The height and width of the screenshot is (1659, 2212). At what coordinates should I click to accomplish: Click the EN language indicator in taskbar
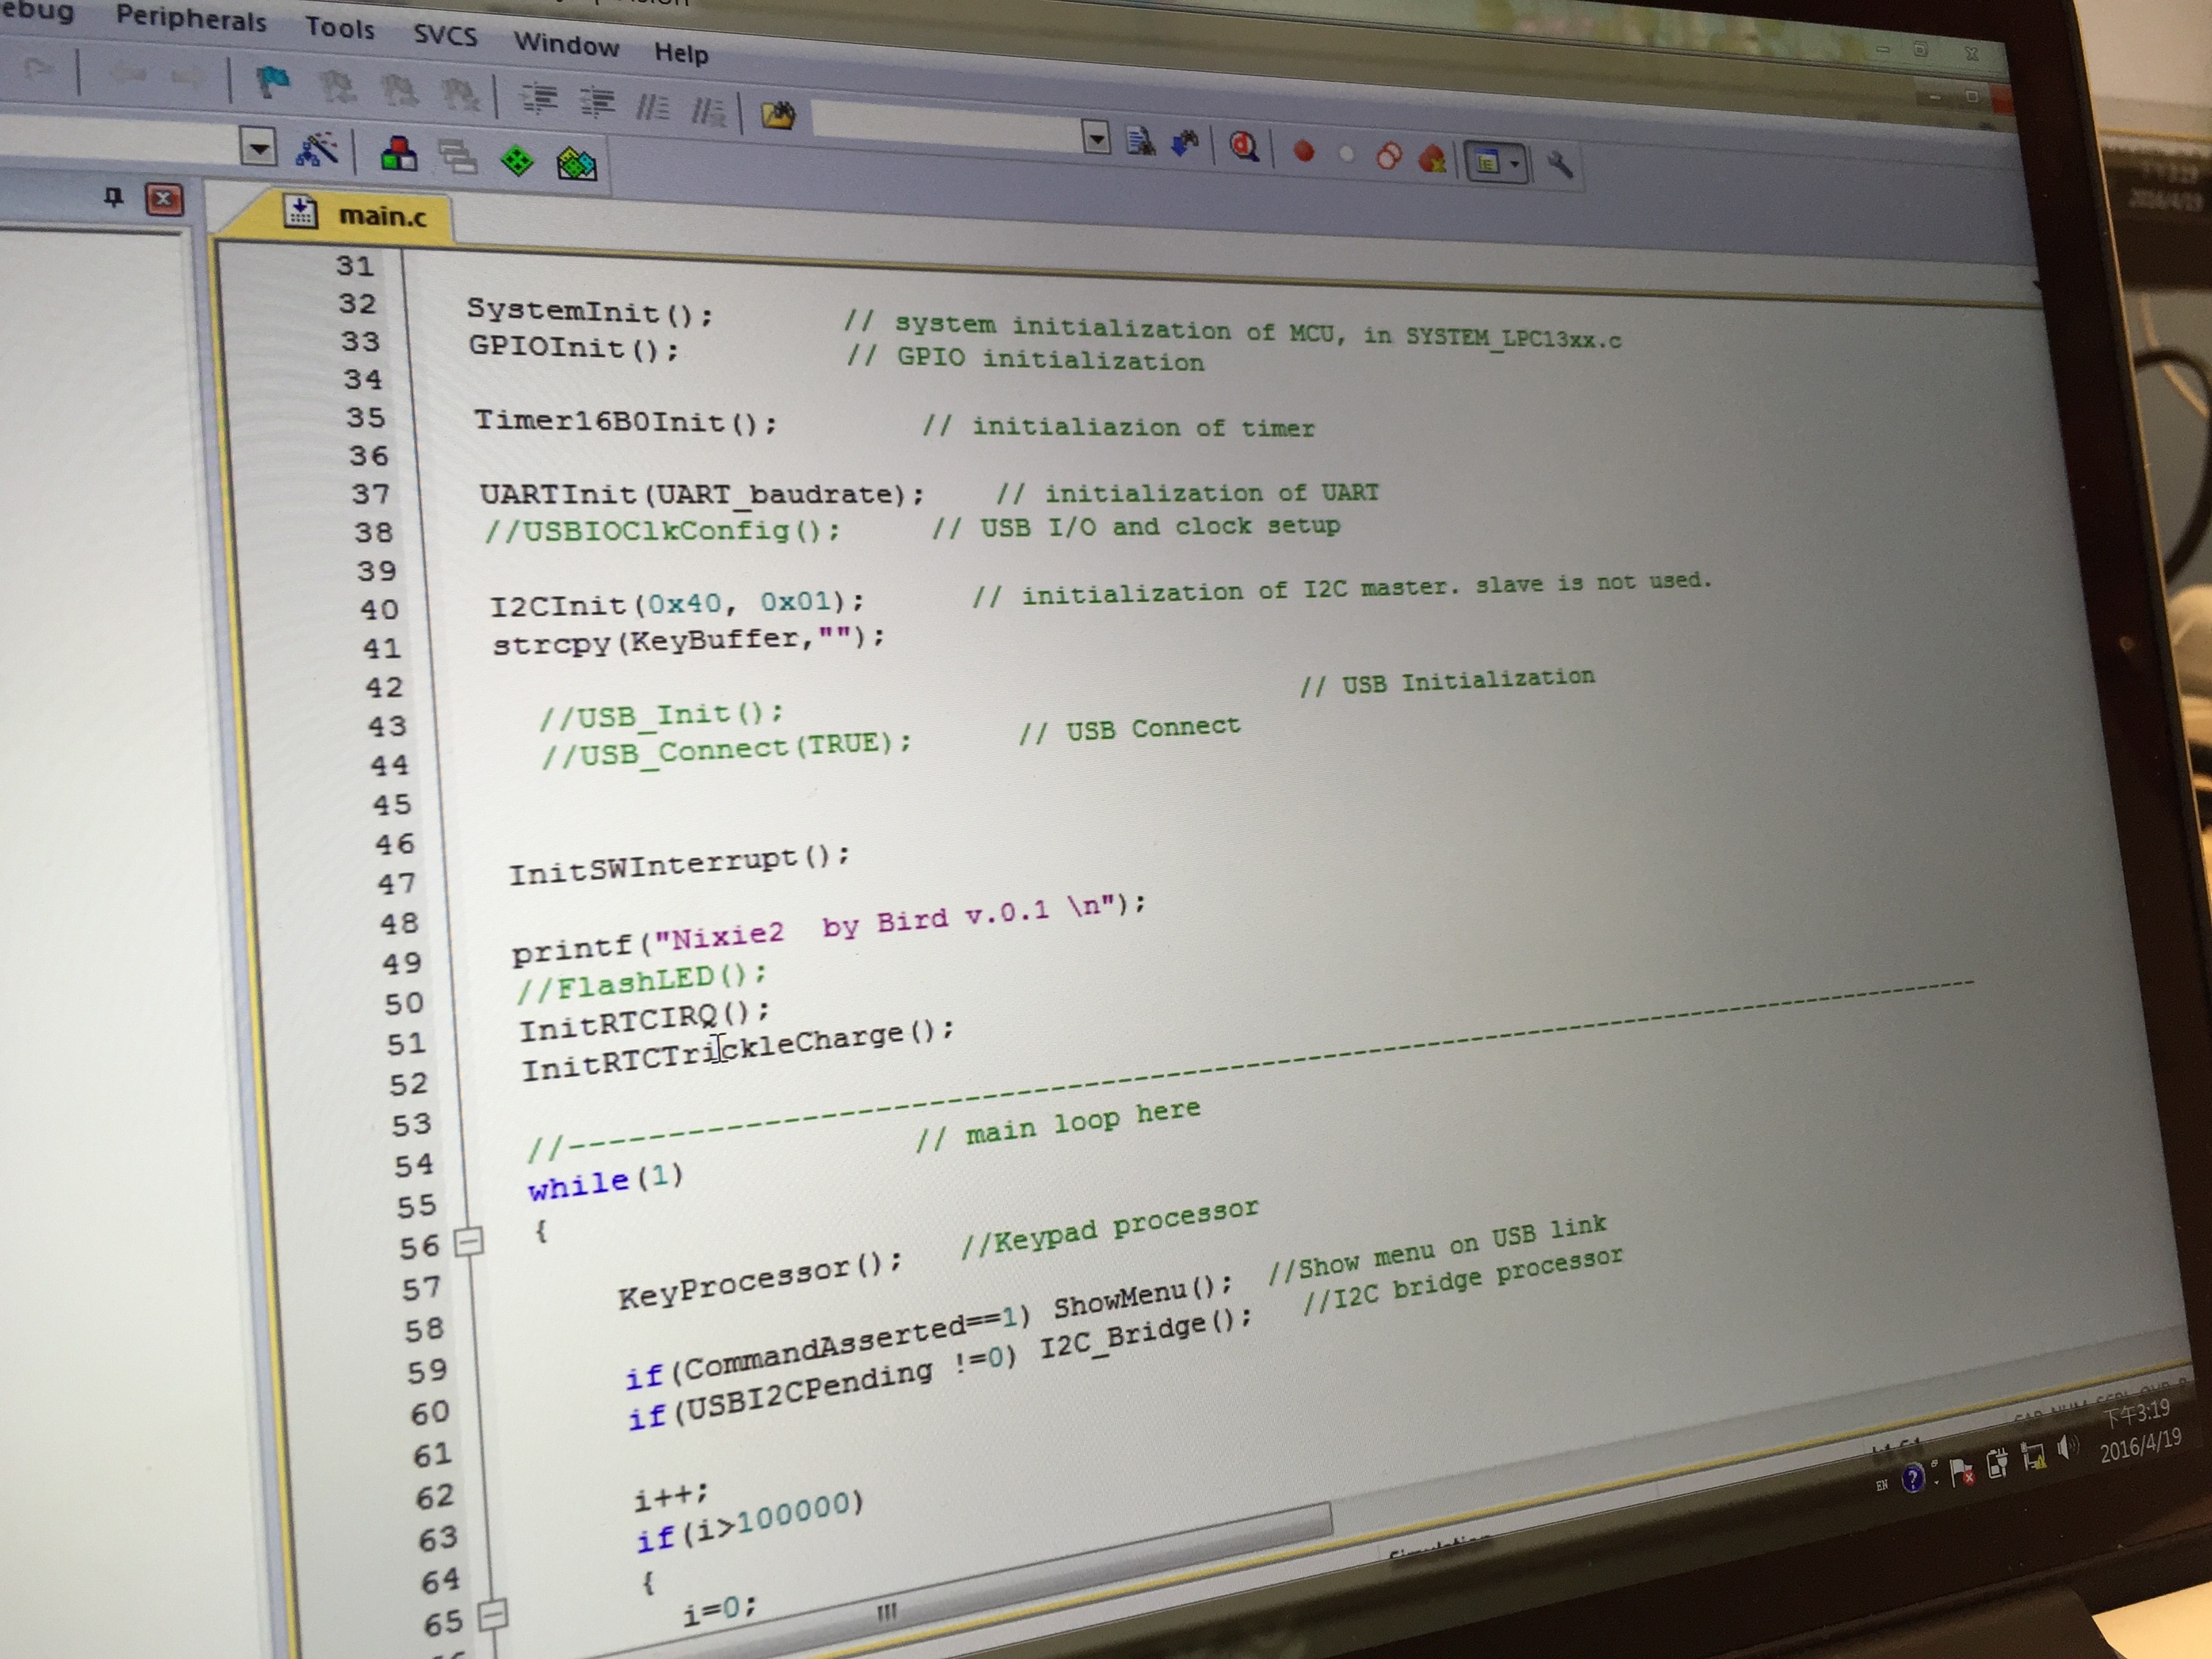pyautogui.click(x=1882, y=1485)
